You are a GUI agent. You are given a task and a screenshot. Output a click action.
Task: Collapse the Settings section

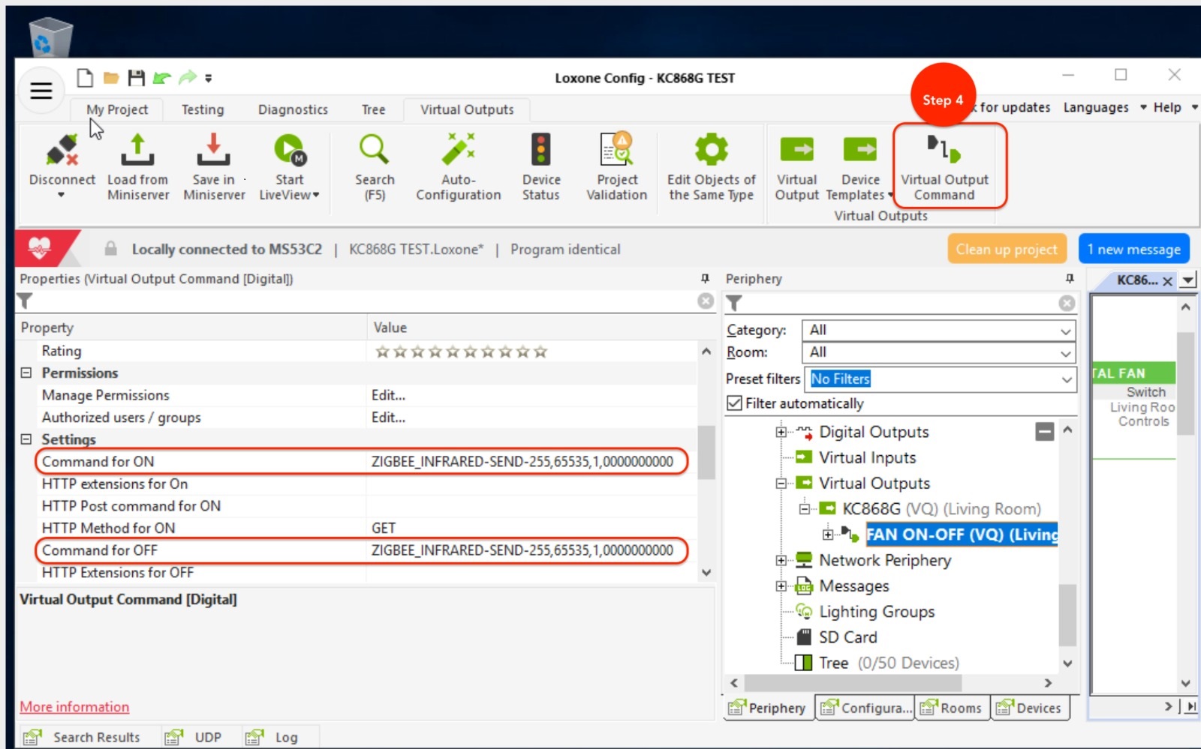click(26, 439)
